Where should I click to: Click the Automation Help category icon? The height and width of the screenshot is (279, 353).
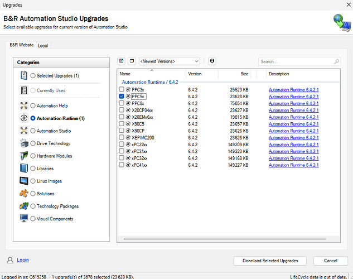tap(24, 105)
